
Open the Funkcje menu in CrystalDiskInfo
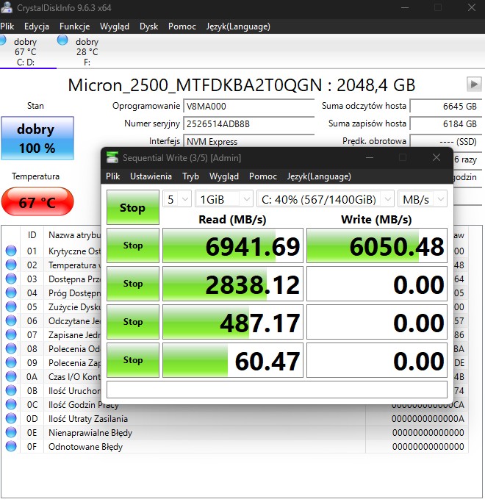coord(74,26)
